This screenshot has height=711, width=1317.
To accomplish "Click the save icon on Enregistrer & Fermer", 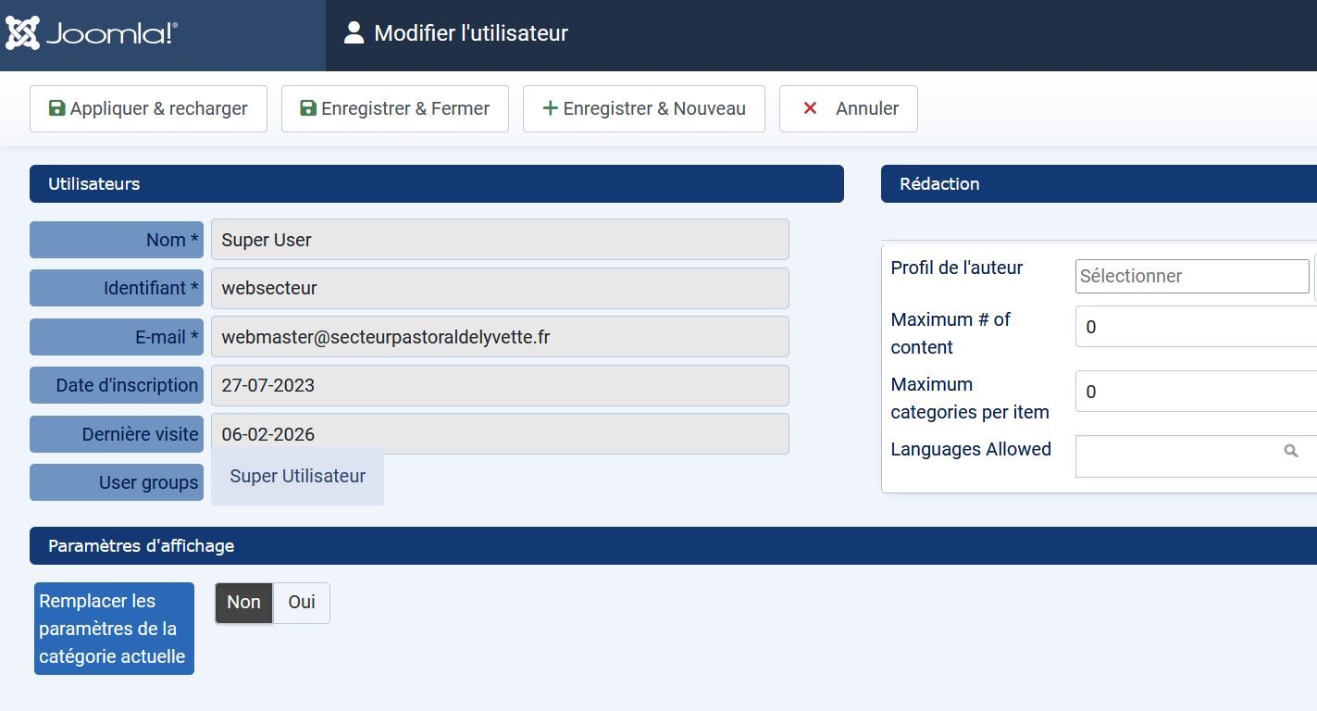I will tap(308, 108).
